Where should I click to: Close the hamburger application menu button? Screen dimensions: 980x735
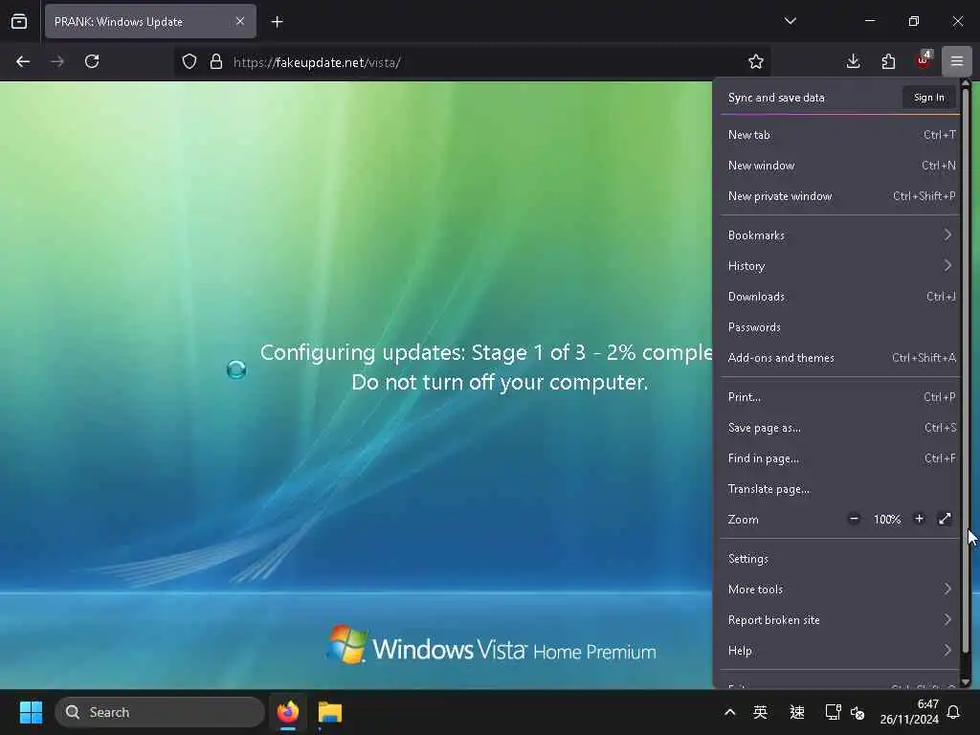click(x=957, y=61)
